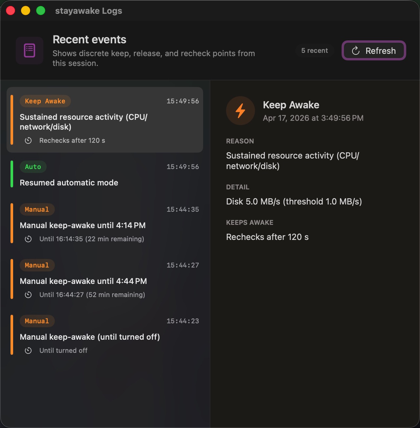Click the orange lightning bolt Keep Awake icon
The height and width of the screenshot is (428, 420).
tap(240, 111)
